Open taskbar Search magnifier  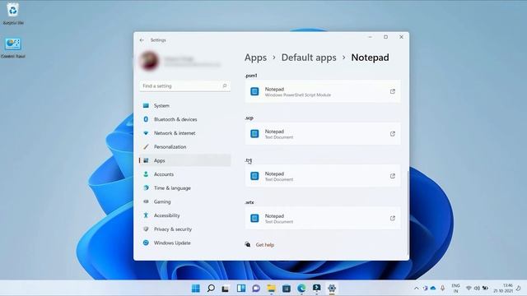211,289
